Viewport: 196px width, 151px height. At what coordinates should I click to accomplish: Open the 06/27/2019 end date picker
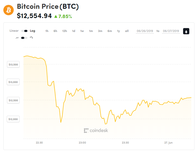click(171, 31)
